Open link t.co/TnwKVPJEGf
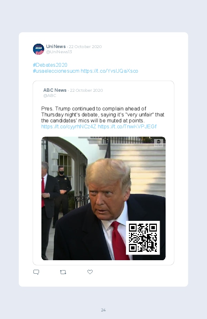Image resolution: width=207 pixels, height=319 pixels. 127,127
